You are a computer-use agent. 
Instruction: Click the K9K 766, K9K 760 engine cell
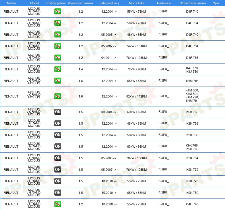192,147
